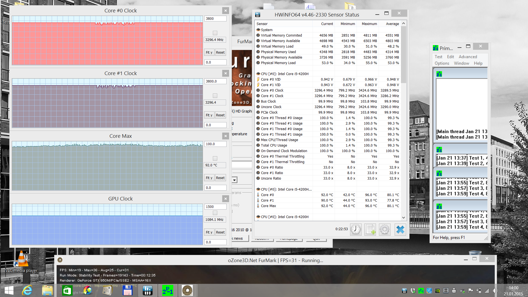This screenshot has height=297, width=528.
Task: Click Fit y in GPU Clock graph
Action: pos(209,232)
